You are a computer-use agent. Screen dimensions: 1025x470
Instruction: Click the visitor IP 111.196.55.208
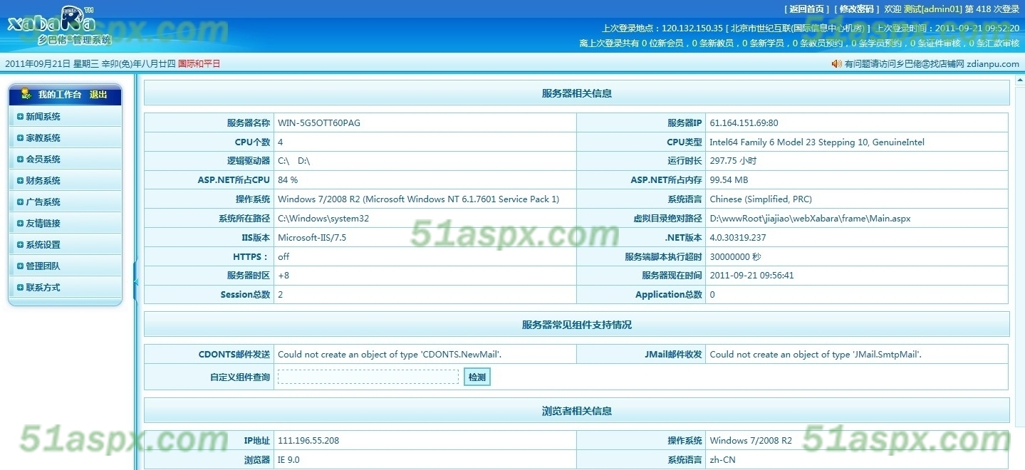[x=308, y=441]
